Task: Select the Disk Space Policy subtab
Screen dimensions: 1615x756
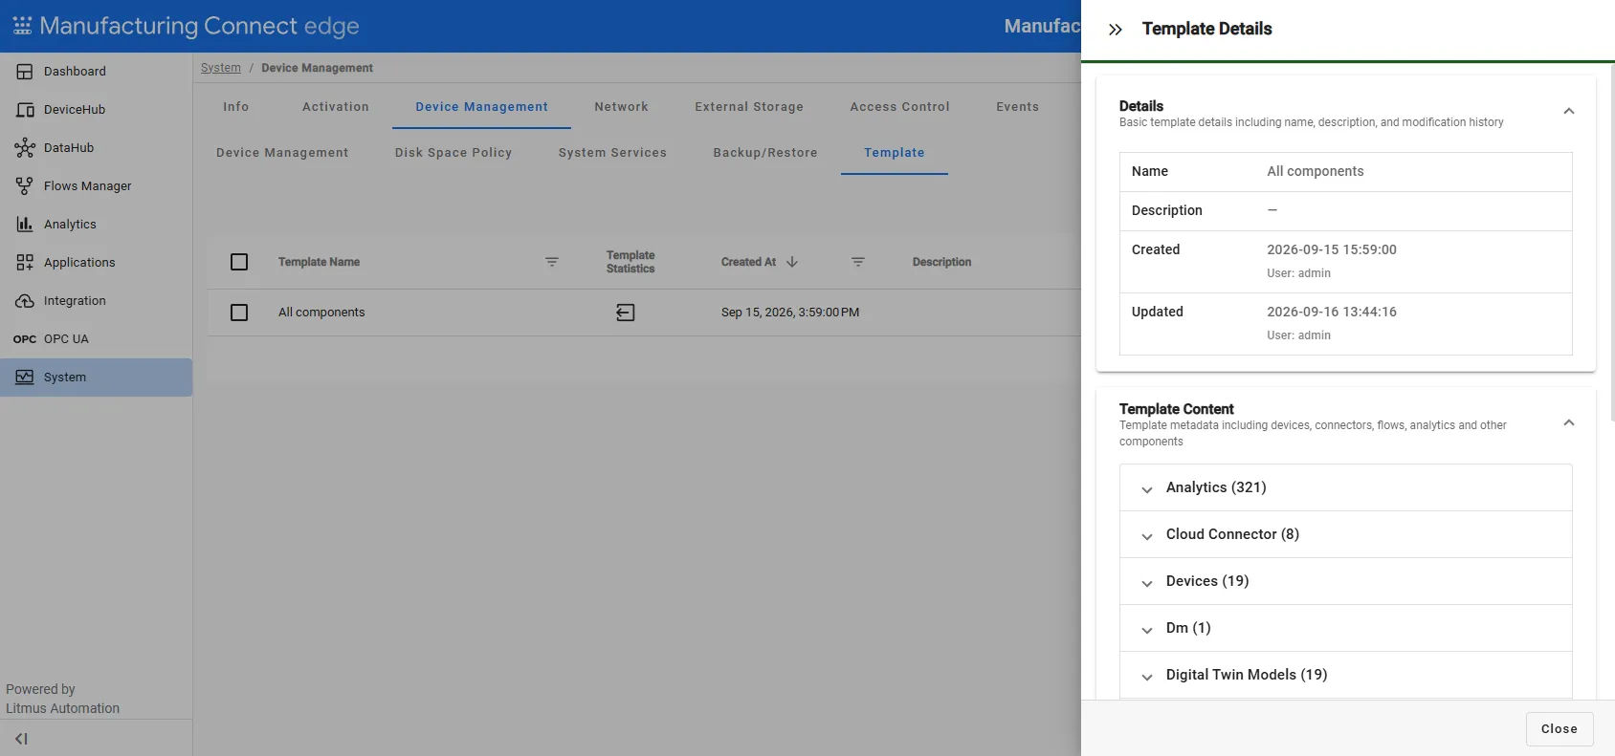Action: pyautogui.click(x=454, y=153)
